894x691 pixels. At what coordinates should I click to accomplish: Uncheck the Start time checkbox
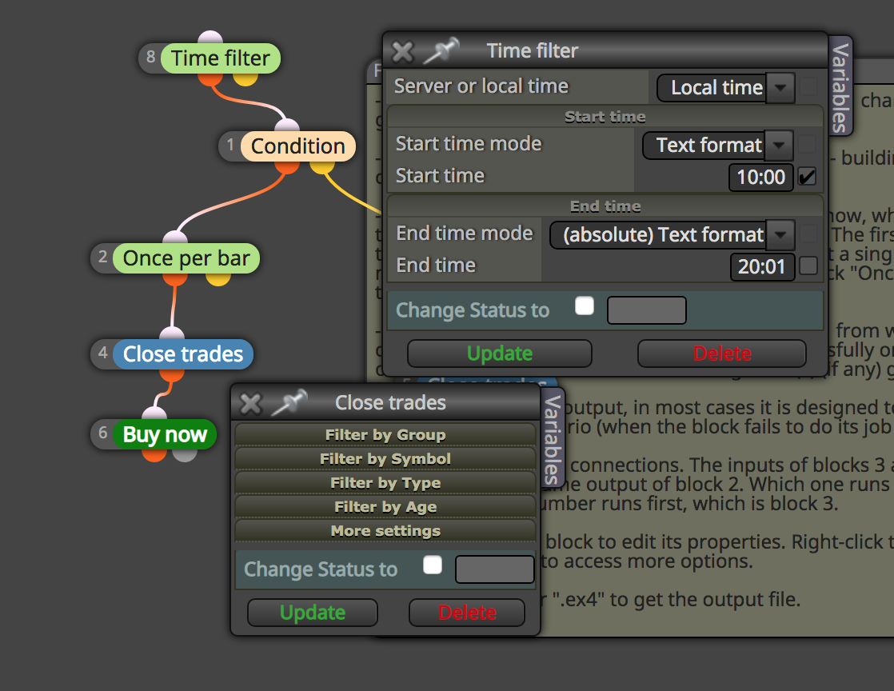pyautogui.click(x=807, y=177)
